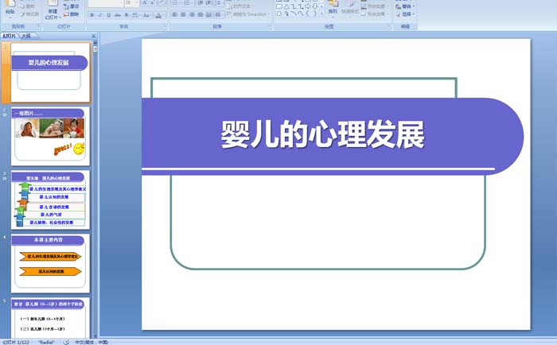Viewport: 557px width, 345px height.
Task: Switch to the Outline (大纲) pane tab
Action: click(x=26, y=36)
